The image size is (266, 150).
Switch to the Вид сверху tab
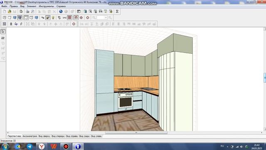pyautogui.click(x=44, y=136)
